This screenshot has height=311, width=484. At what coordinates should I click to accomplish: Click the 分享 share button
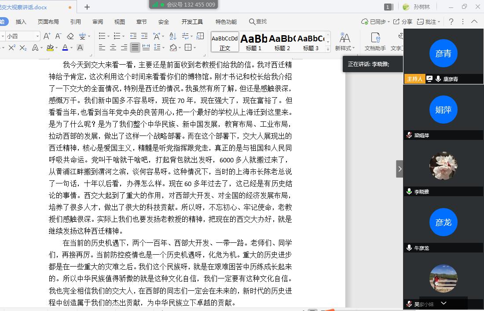click(403, 22)
